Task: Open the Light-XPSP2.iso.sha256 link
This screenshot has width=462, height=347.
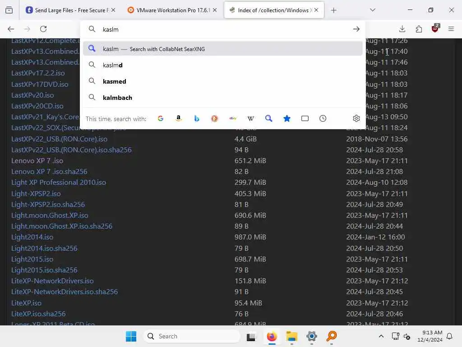Action: [x=48, y=205]
